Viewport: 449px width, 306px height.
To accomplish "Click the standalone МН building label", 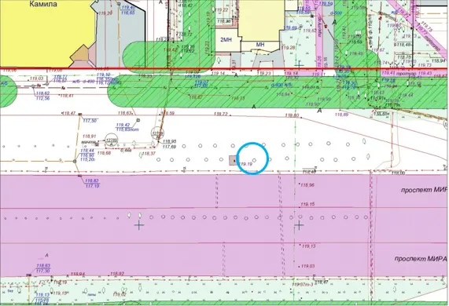I will coord(260,45).
